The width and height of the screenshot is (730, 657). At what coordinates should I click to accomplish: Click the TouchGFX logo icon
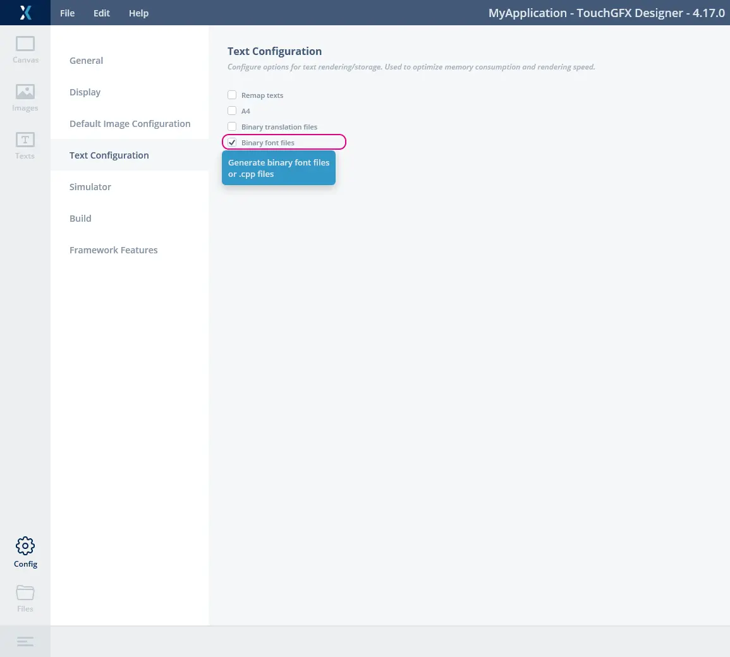25,13
